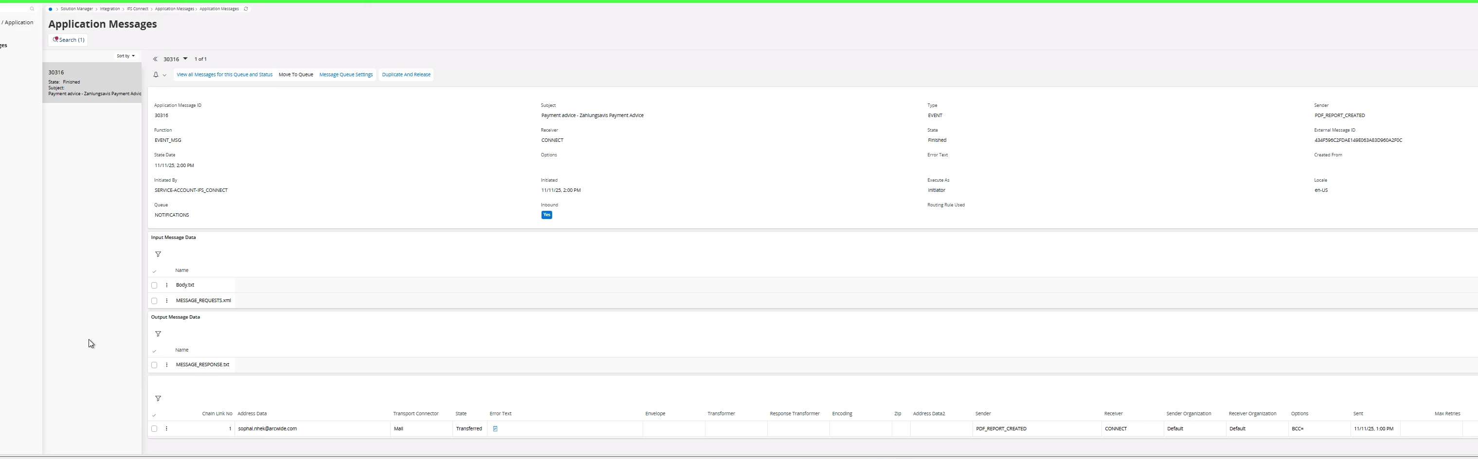Click the Response Transformer column header
This screenshot has width=1478, height=459.
794,414
